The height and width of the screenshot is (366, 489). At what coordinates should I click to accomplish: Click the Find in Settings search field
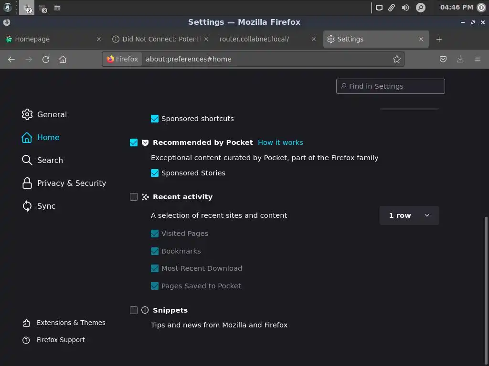click(391, 86)
